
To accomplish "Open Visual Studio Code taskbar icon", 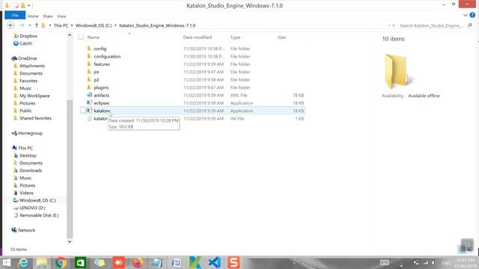I will coord(215,262).
